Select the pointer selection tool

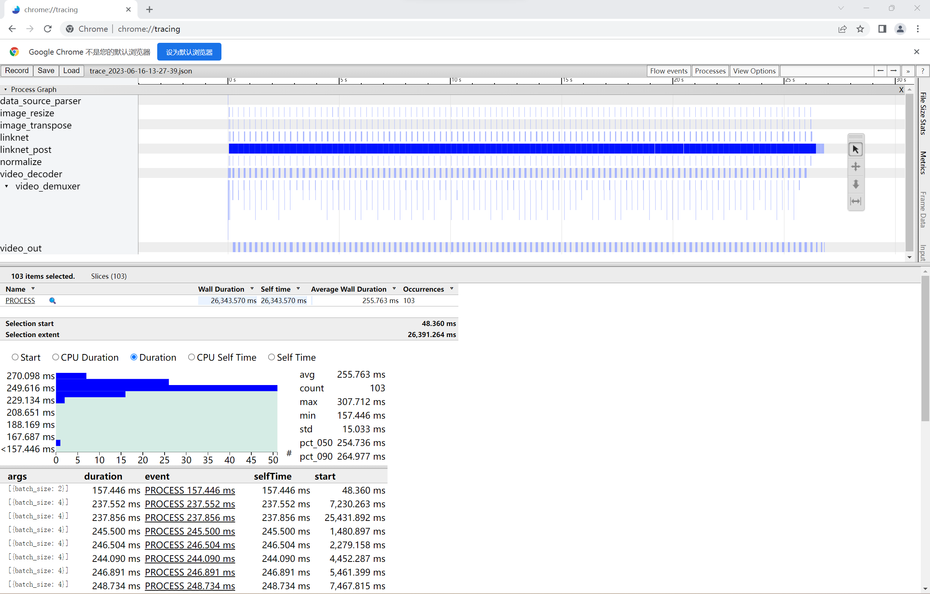(855, 149)
